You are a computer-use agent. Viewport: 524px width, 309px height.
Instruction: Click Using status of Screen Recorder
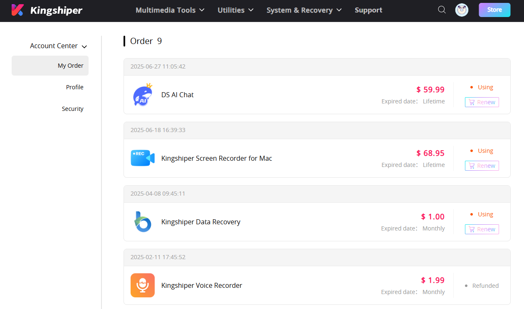[x=485, y=151]
